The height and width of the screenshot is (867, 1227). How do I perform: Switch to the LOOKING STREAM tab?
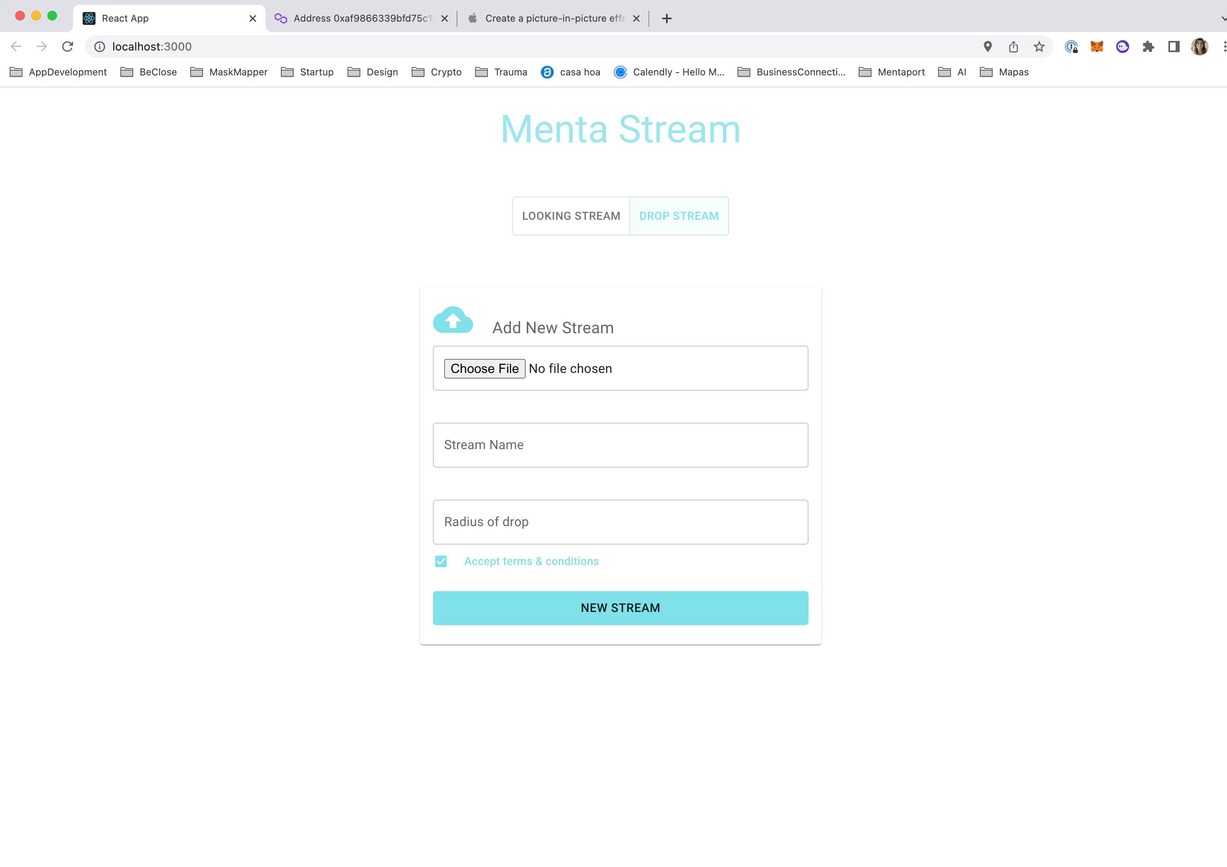click(x=571, y=215)
